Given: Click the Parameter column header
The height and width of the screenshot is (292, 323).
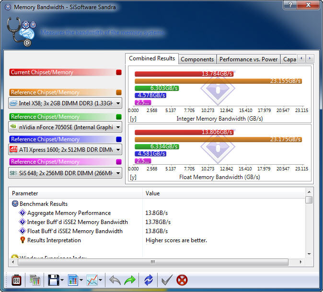Looking at the screenshot, I should (x=76, y=193).
